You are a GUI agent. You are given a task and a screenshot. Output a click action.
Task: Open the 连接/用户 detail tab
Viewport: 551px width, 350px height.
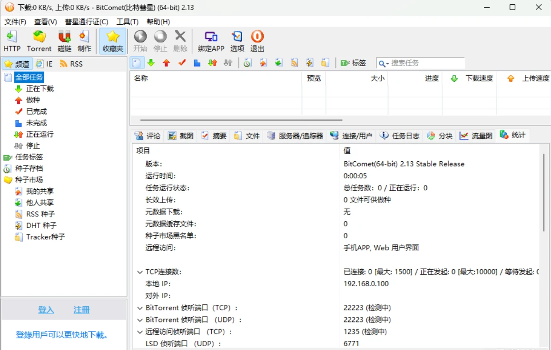point(351,136)
